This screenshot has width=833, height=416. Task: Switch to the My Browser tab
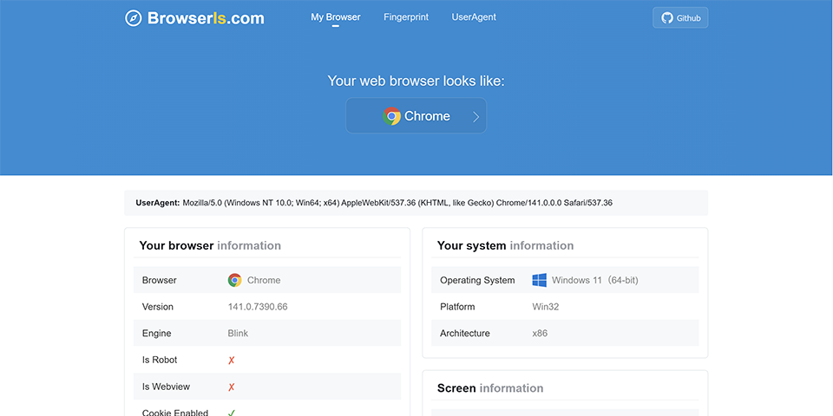pos(336,17)
